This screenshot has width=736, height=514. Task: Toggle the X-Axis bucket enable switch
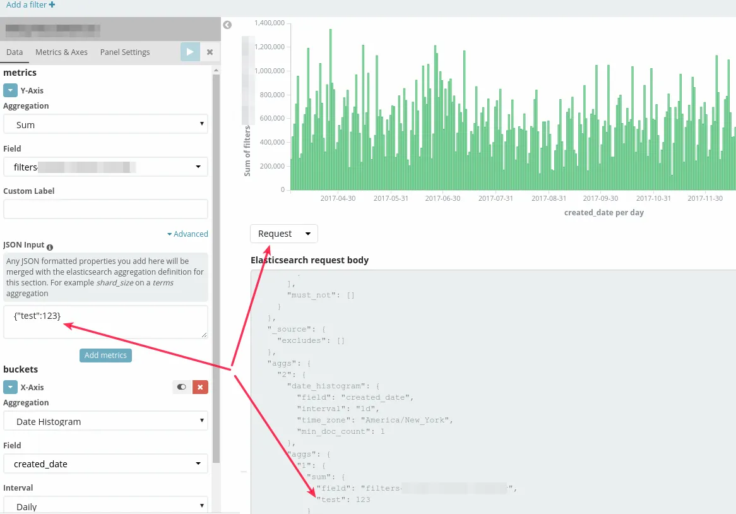pyautogui.click(x=182, y=387)
